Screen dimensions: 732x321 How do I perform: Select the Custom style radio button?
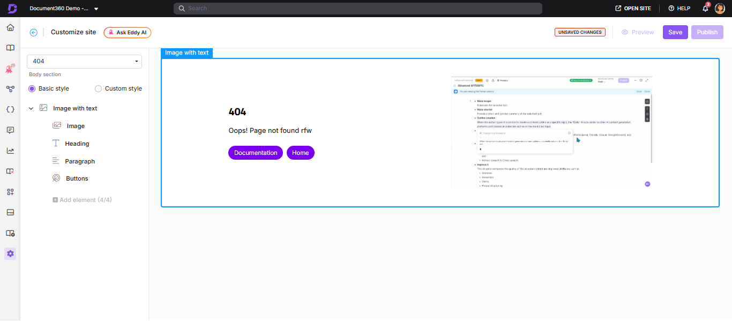98,88
